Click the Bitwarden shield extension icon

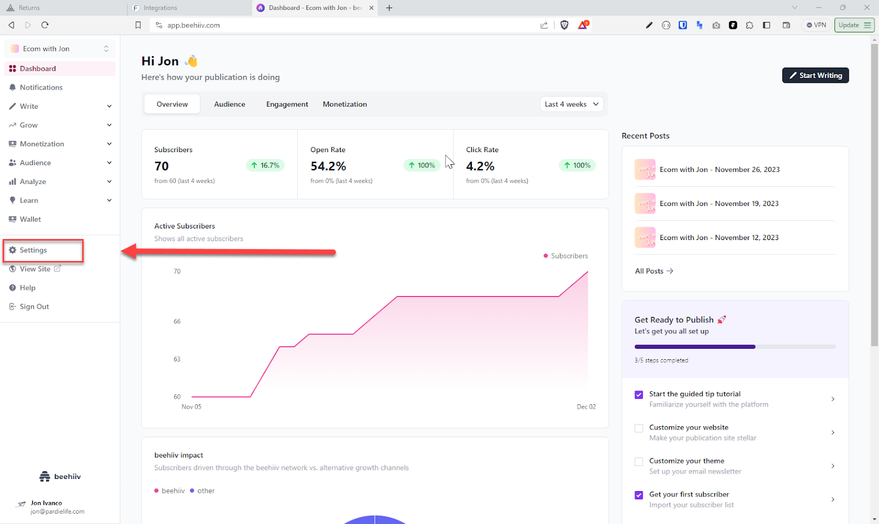683,25
